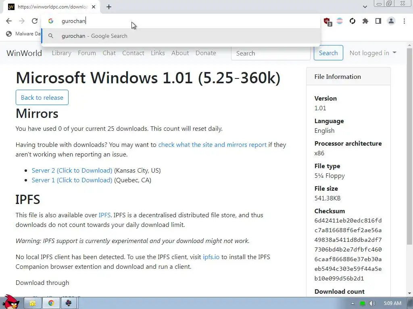Open the IPFS link in paragraph
The image size is (413, 309).
tap(104, 215)
